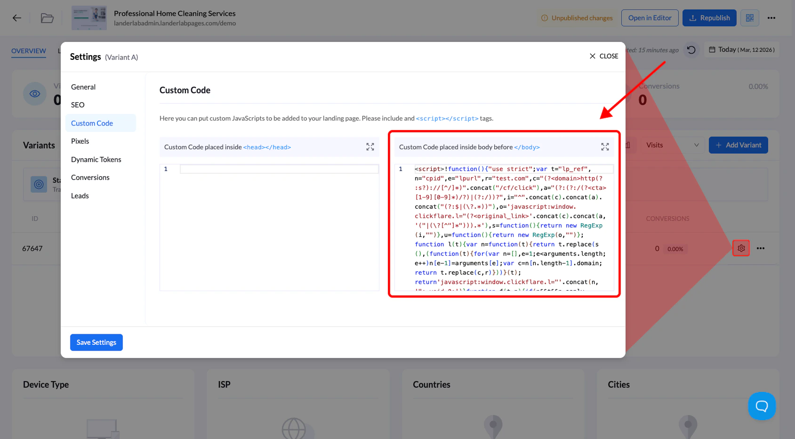The image size is (795, 439).
Task: Open the three-dot menu in top header
Action: (x=771, y=18)
